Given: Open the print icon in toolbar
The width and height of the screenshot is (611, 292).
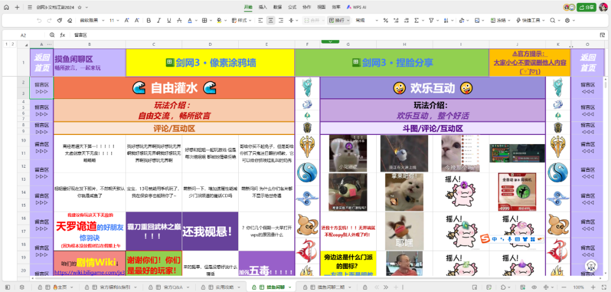Looking at the screenshot, I should (567, 20).
